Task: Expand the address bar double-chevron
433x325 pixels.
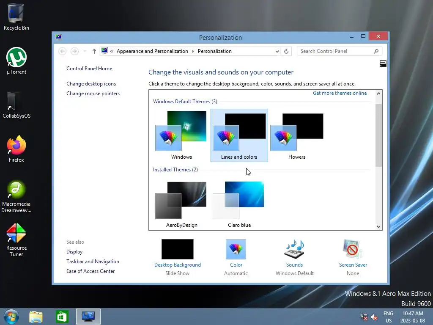Action: [x=112, y=51]
